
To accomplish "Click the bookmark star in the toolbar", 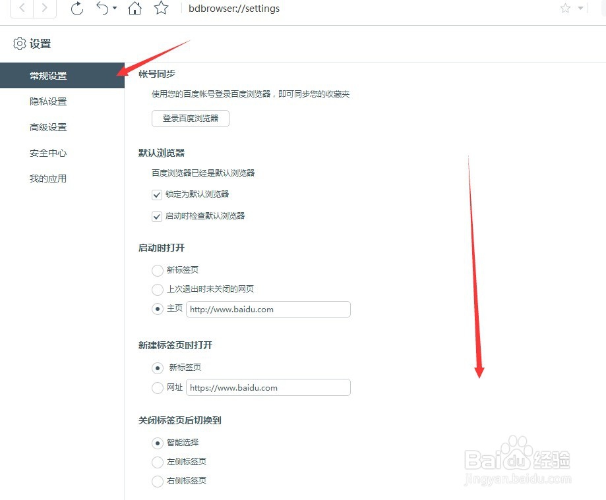I will pyautogui.click(x=161, y=9).
